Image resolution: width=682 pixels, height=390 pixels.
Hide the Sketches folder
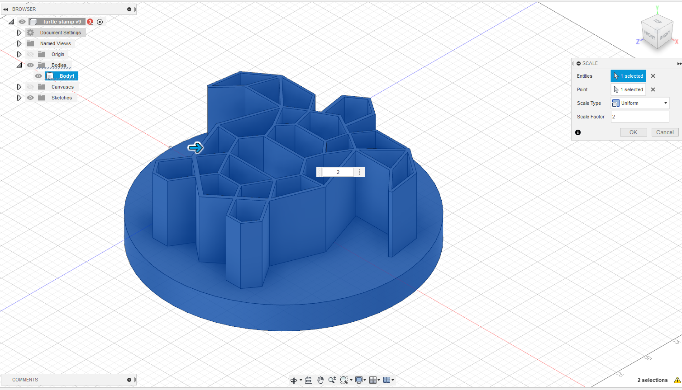30,98
